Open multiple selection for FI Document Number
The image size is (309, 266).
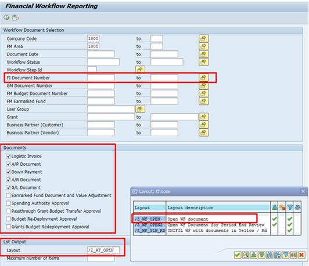pos(203,78)
